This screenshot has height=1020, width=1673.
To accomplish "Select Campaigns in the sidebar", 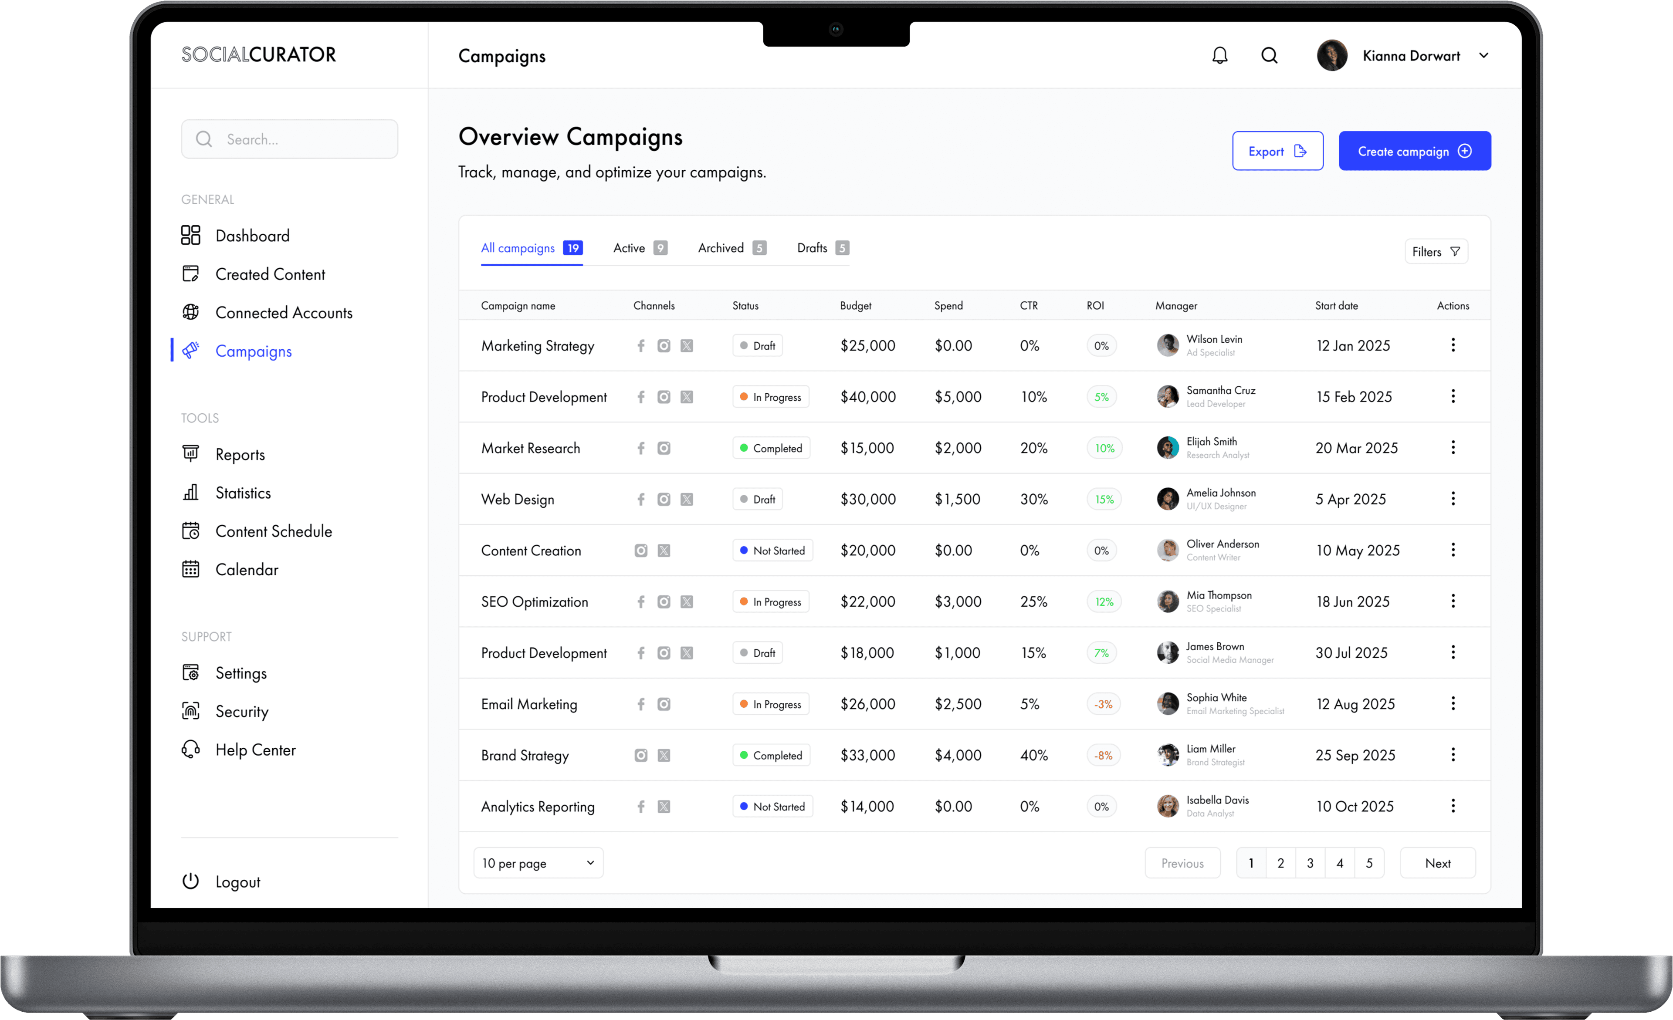I will click(x=236, y=351).
